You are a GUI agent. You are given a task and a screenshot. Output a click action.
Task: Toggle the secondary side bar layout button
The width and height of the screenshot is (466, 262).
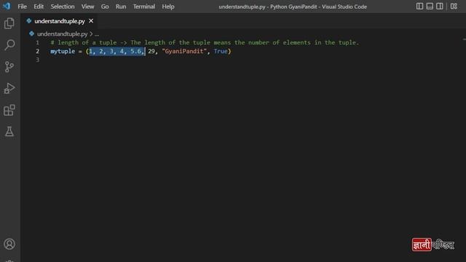(x=440, y=7)
